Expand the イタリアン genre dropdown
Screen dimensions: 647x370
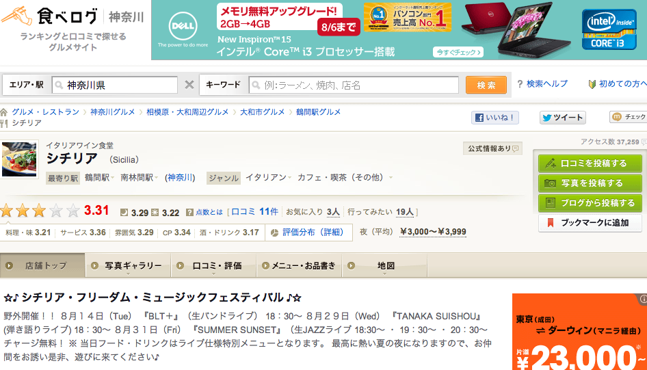290,178
